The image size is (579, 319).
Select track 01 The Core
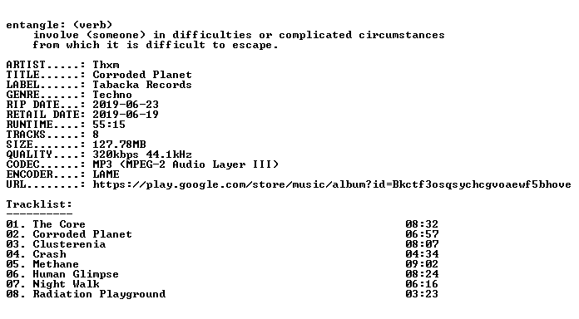(x=46, y=224)
